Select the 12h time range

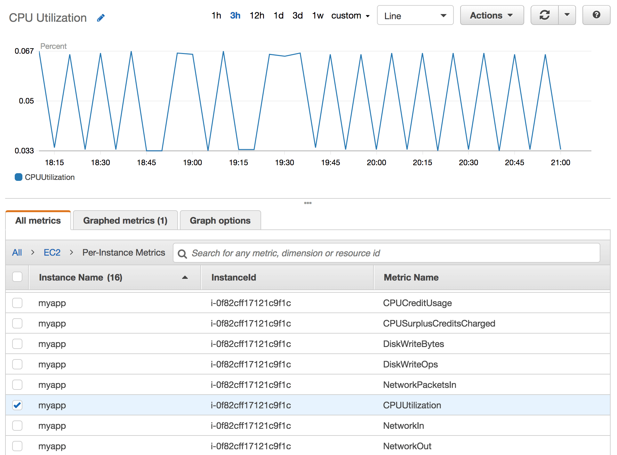(257, 15)
